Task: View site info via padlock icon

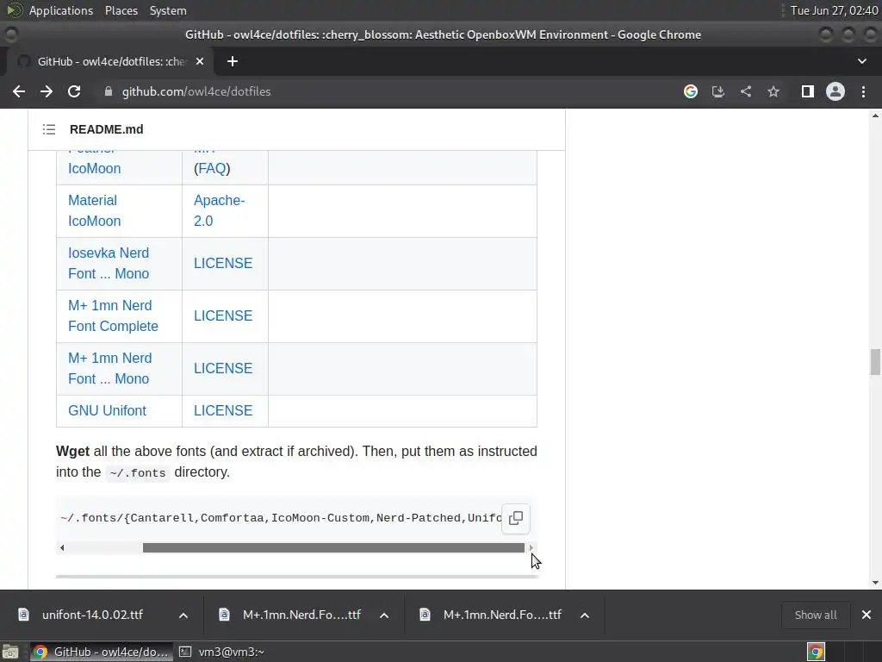Action: tap(109, 91)
